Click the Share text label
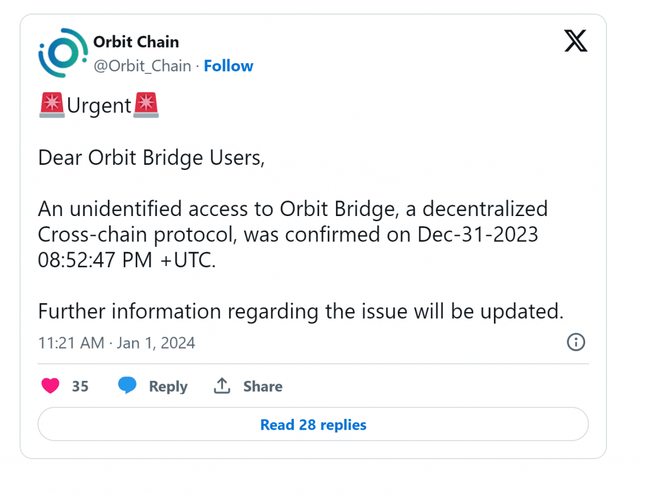Screen dimensions: 647x494 (263, 387)
